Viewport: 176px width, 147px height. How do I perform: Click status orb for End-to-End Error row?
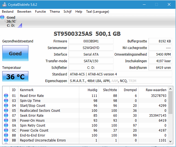(x=6, y=135)
